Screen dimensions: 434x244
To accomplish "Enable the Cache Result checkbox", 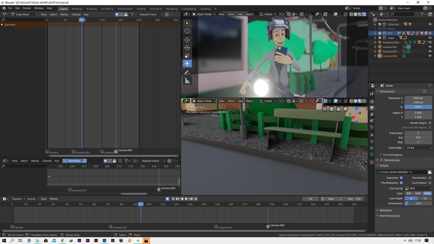I will point(430,183).
